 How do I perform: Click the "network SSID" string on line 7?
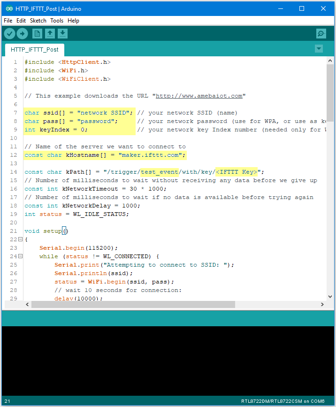click(103, 113)
